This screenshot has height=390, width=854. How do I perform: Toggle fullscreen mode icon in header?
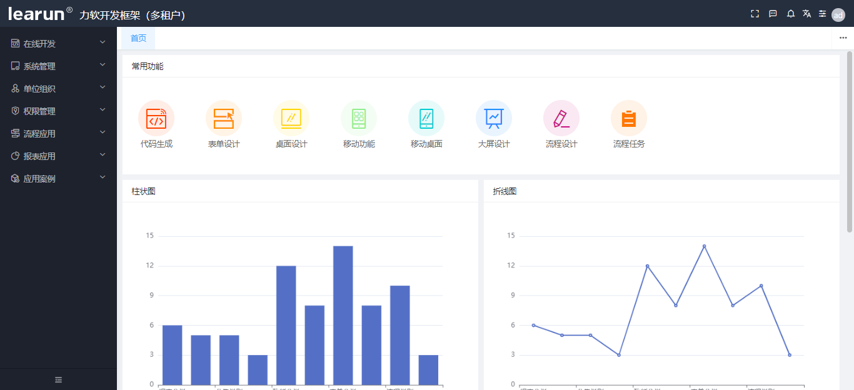[755, 14]
